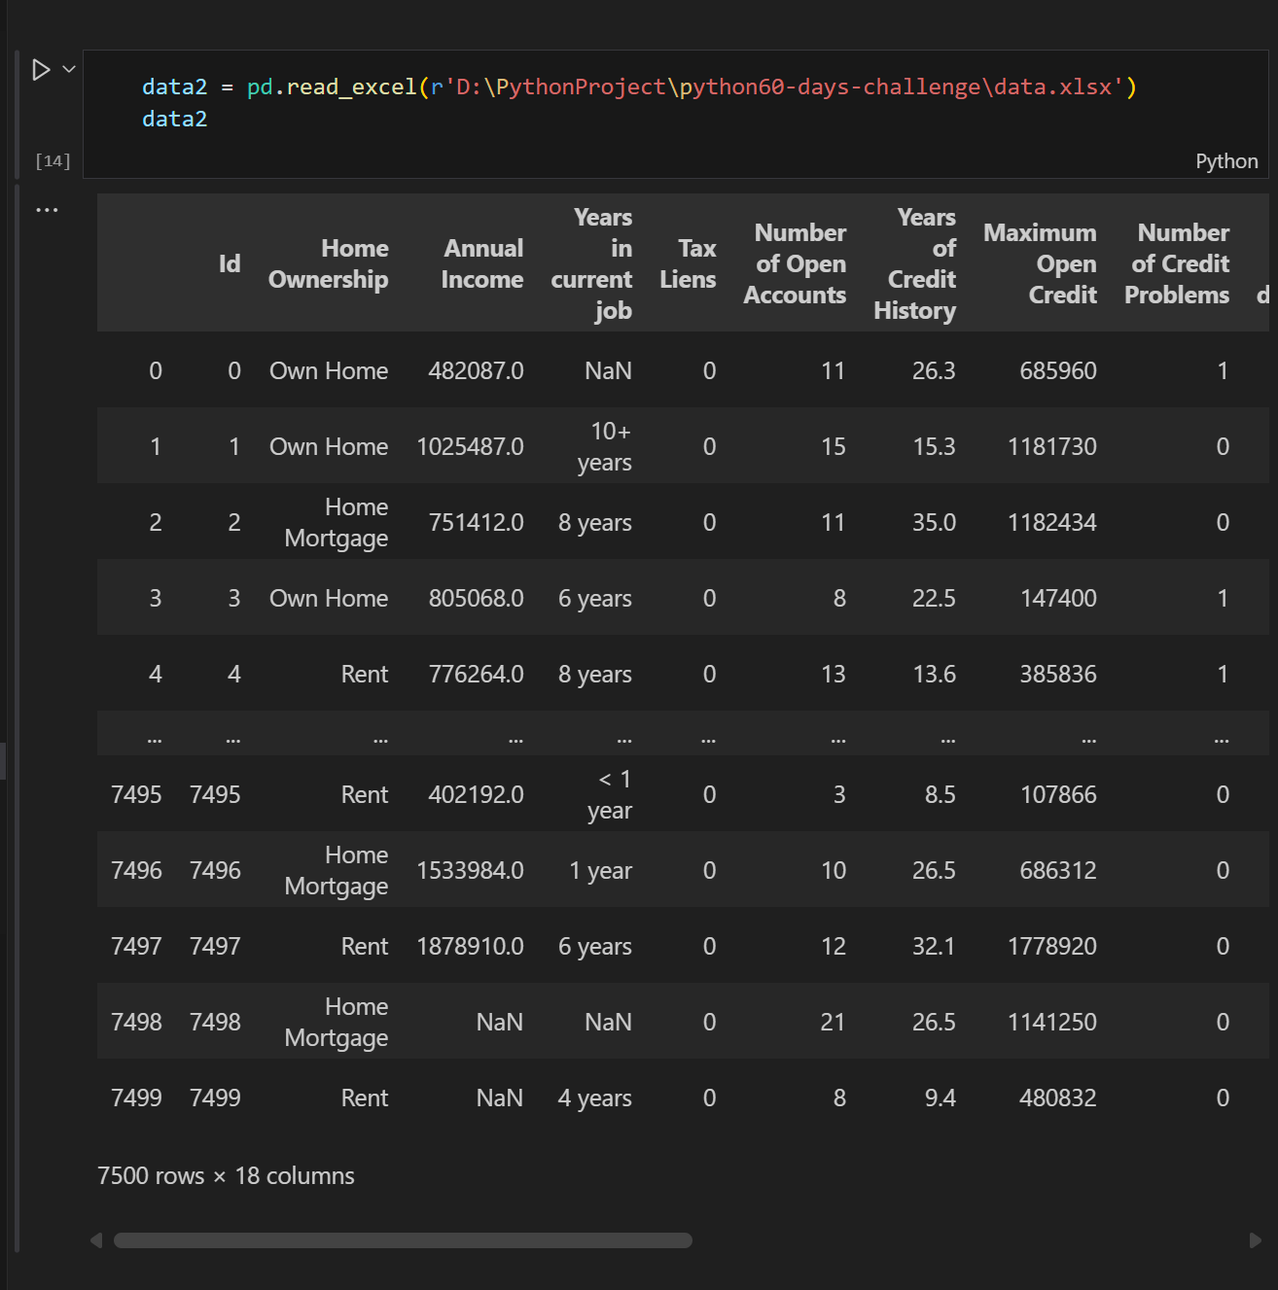Click the 'Annual Income' column header
This screenshot has height=1290, width=1278.
point(482,264)
